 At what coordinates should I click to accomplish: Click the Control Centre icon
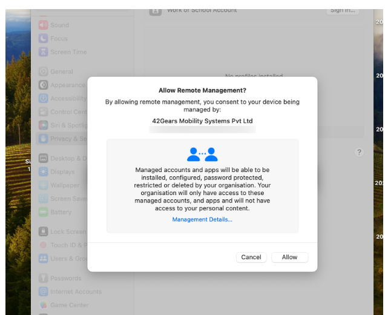coord(43,112)
